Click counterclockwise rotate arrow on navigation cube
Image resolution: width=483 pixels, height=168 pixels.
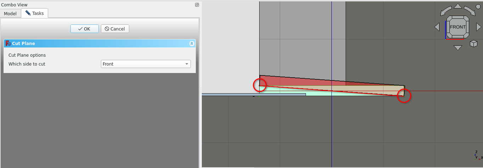pyautogui.click(x=446, y=10)
